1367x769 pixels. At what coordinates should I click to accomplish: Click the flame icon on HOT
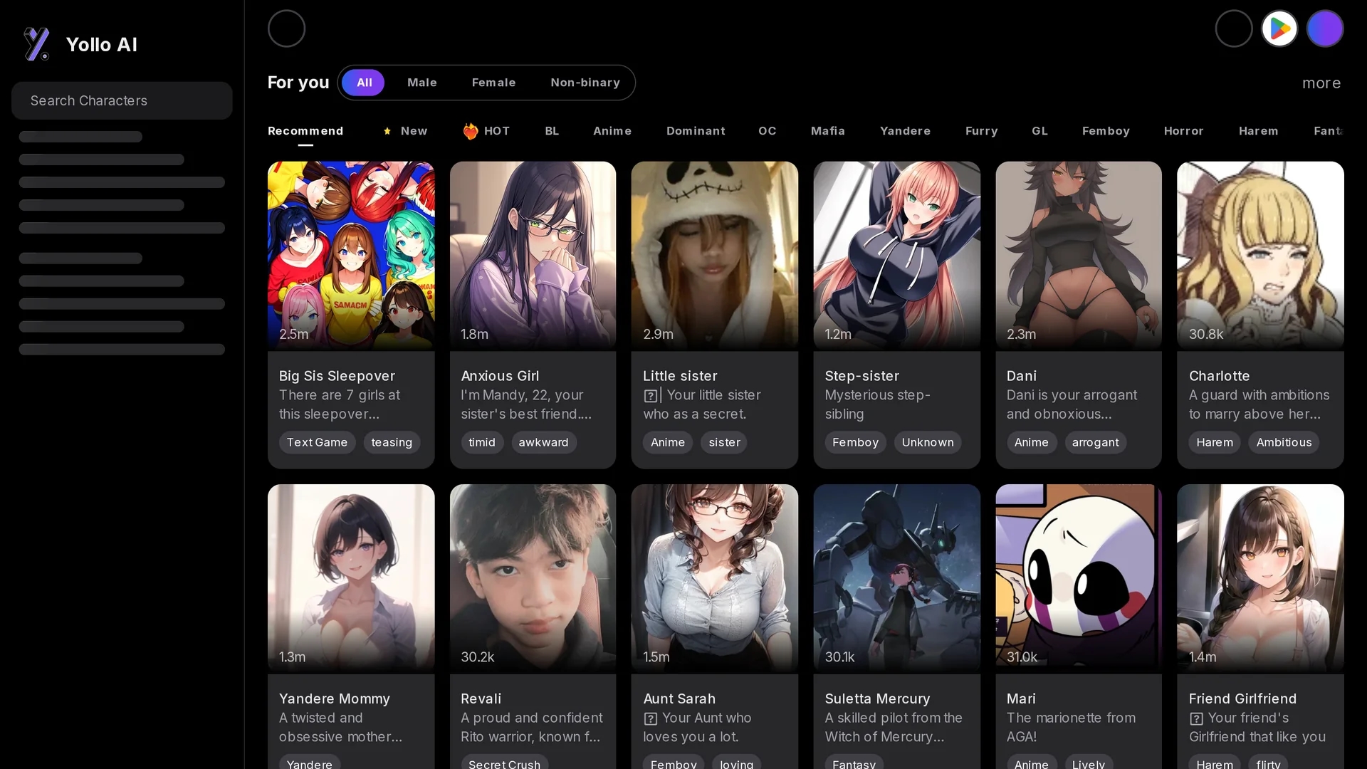(x=471, y=131)
